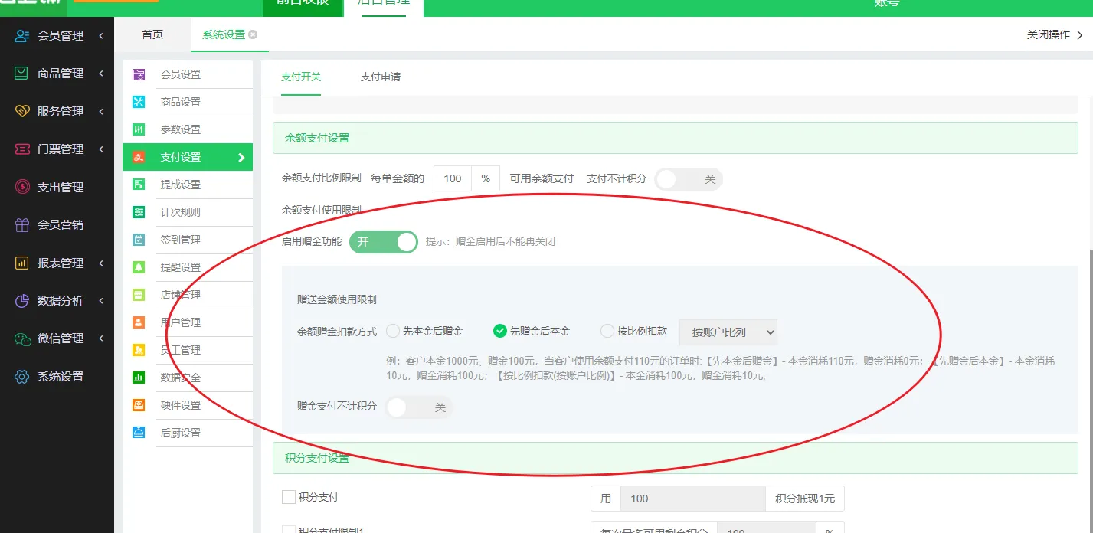
Task: Switch to the 首页 tab
Action: (x=152, y=35)
